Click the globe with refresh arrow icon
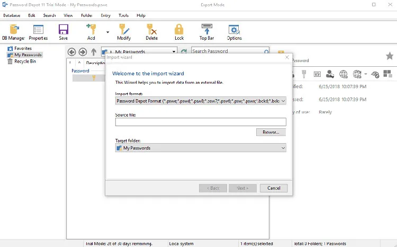 (x=357, y=74)
